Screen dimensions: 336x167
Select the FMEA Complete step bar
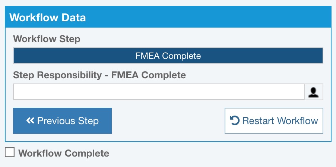pos(168,56)
